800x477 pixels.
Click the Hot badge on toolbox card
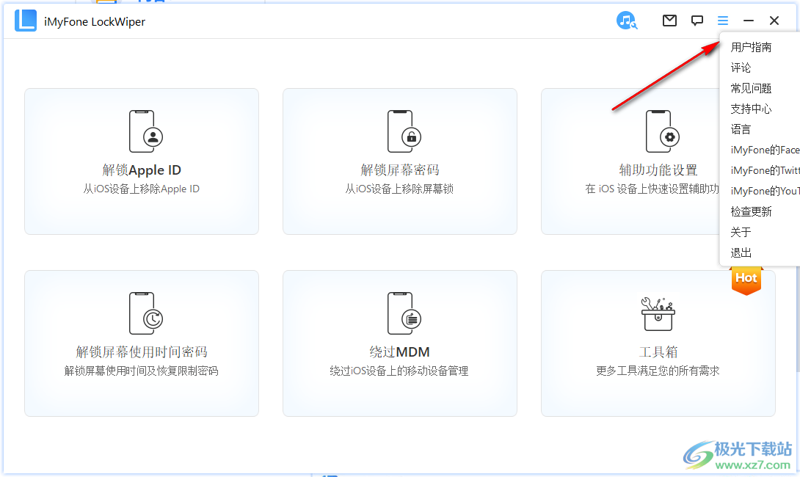coord(746,280)
